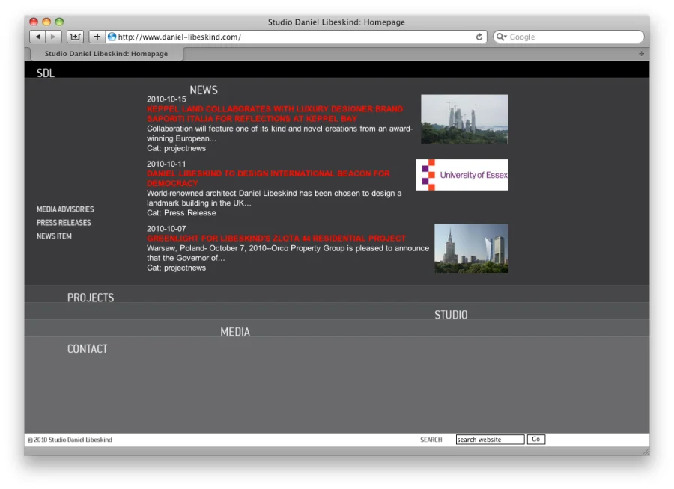Click the browser Forward arrow button
Image resolution: width=674 pixels, height=489 pixels.
[x=54, y=37]
